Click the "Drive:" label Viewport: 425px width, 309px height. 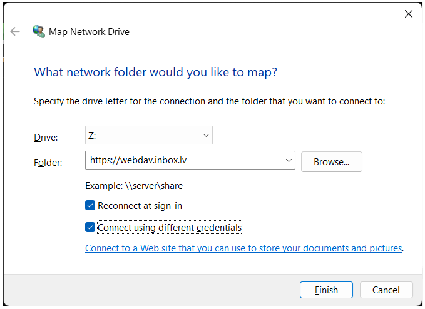pyautogui.click(x=45, y=137)
